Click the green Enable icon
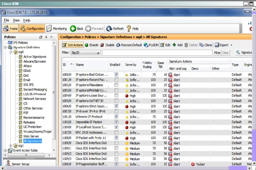The image size is (256, 170). point(87,45)
